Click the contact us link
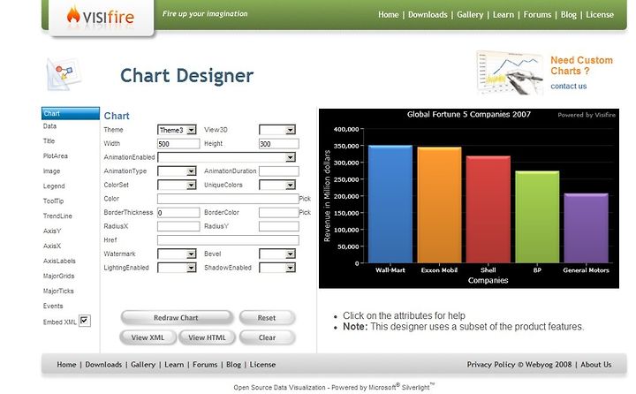636x394 pixels. [569, 86]
